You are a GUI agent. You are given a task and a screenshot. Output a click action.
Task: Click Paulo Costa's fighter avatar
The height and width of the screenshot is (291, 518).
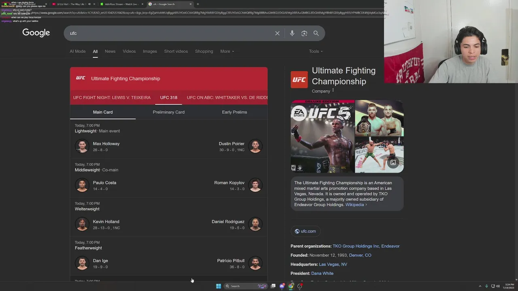click(82, 185)
